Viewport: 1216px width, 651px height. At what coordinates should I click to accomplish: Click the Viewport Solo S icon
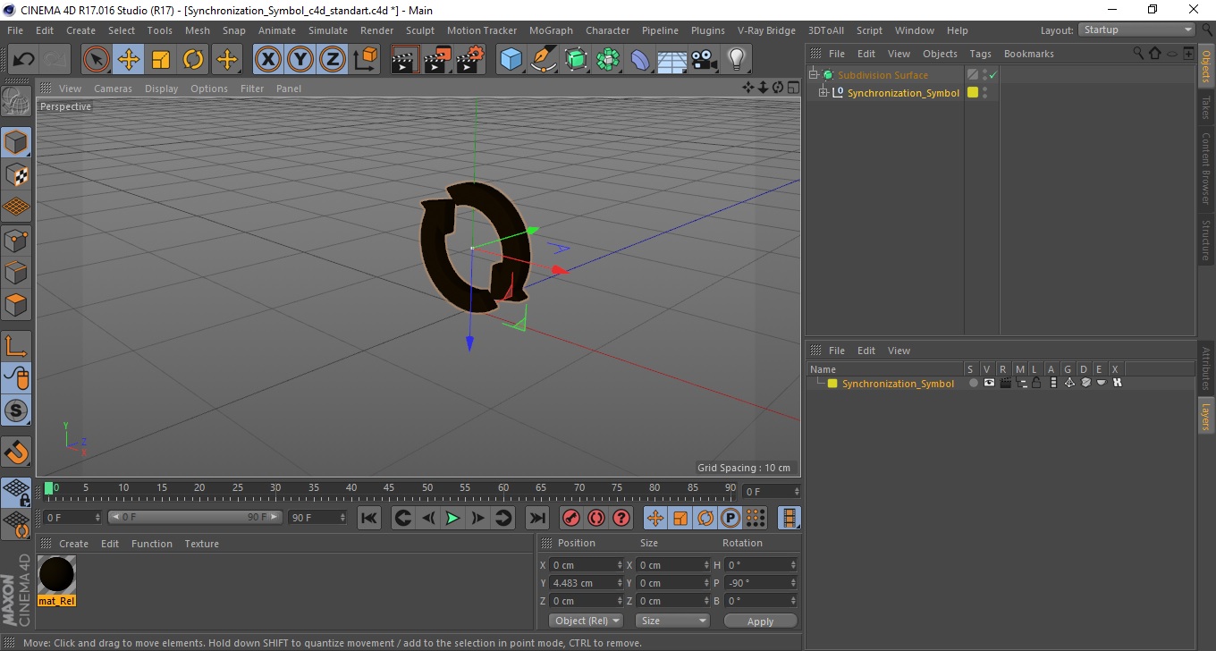[16, 411]
